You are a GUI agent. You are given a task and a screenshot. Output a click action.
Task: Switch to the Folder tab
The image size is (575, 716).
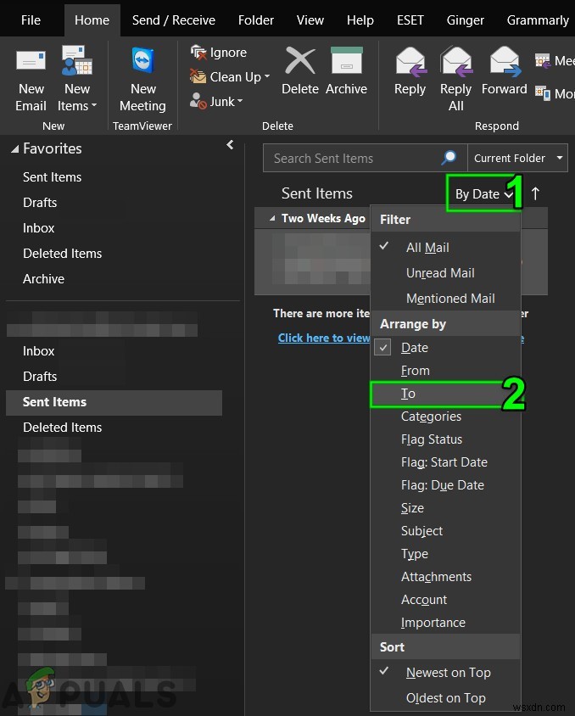[x=256, y=20]
